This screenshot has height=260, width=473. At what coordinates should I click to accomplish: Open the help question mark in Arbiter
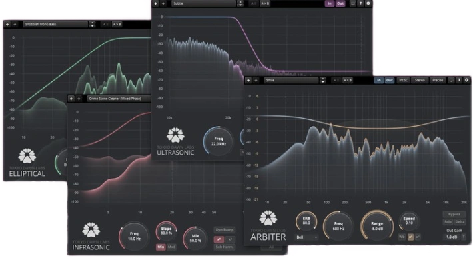[x=459, y=80]
